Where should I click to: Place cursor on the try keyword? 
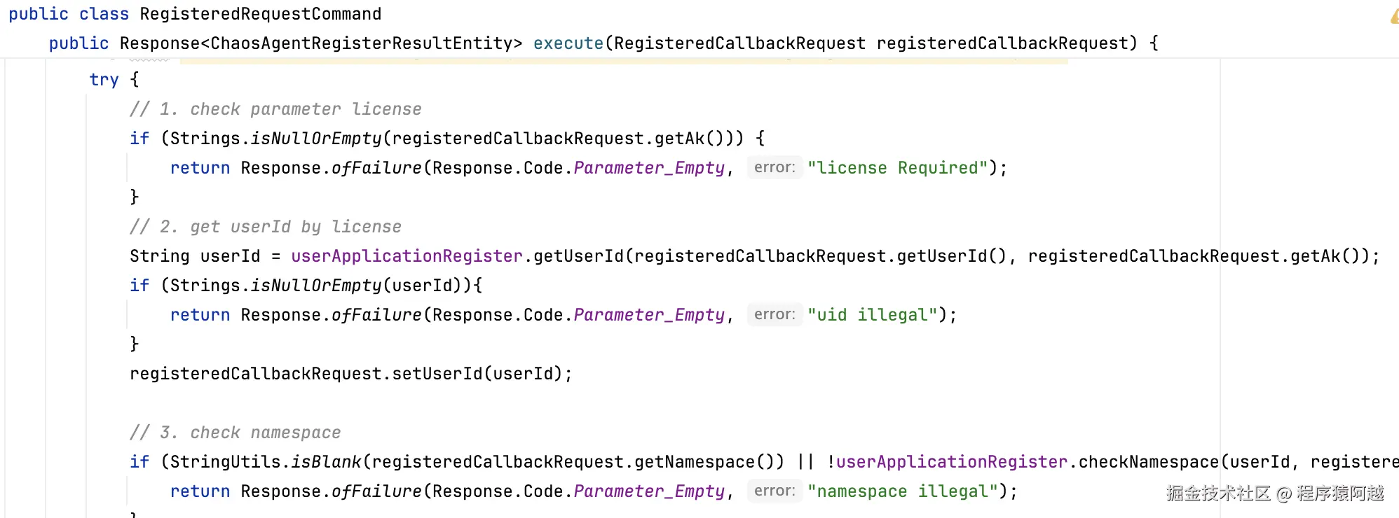(x=104, y=80)
